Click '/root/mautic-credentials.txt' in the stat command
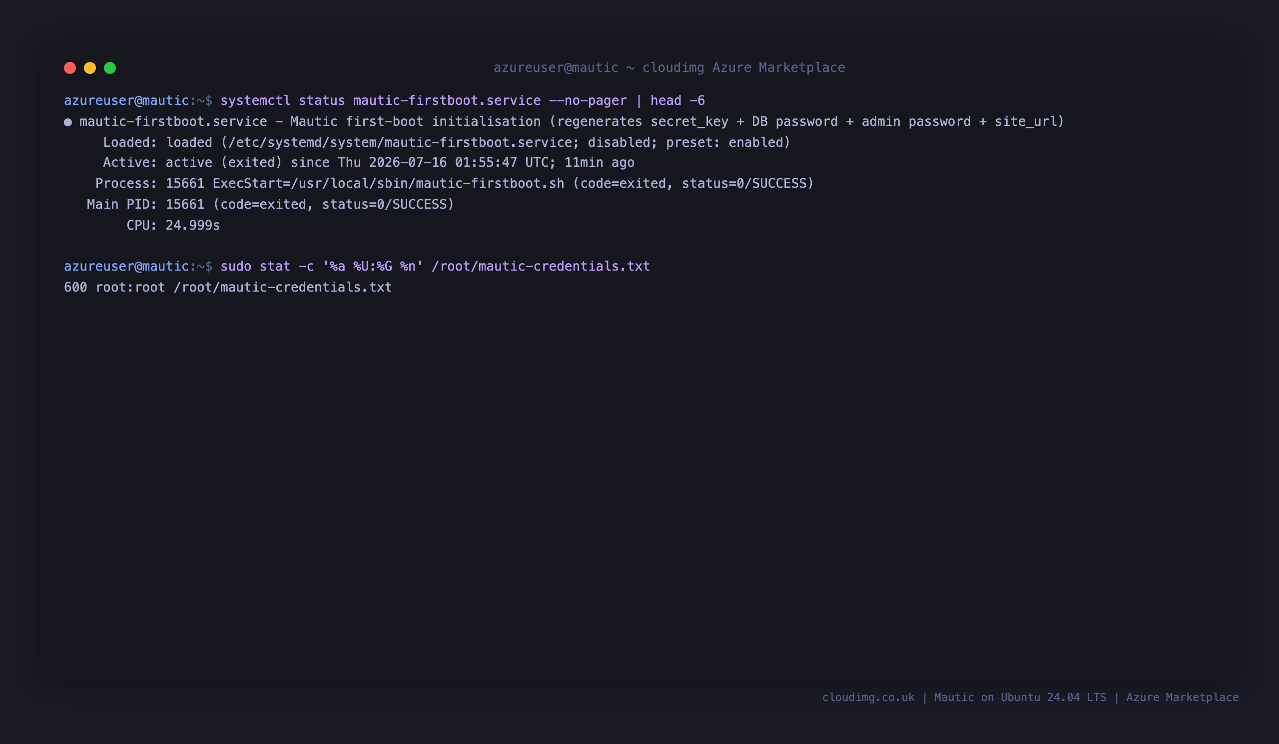This screenshot has width=1279, height=744. (x=541, y=266)
